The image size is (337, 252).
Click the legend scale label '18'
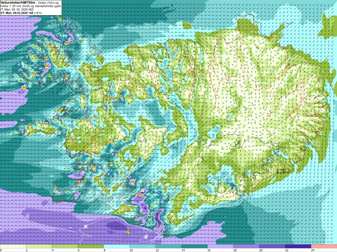click(235, 250)
